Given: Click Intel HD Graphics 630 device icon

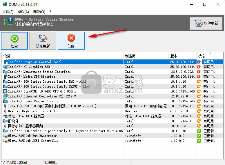Looking at the screenshot, I should tap(5, 67).
